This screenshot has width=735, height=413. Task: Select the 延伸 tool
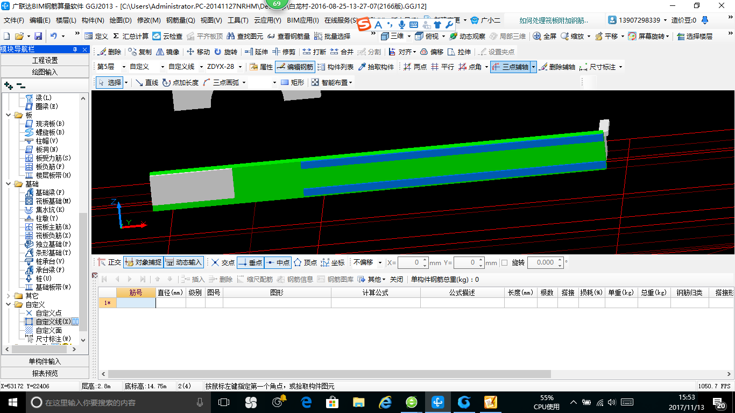coord(256,52)
